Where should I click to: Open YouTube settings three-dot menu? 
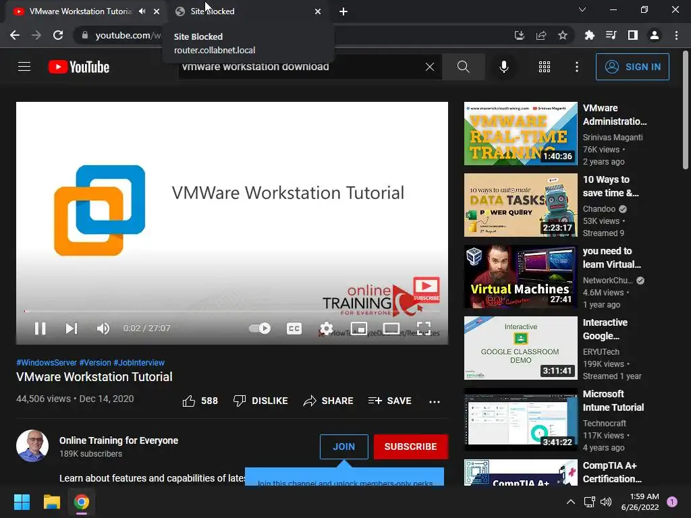[576, 67]
